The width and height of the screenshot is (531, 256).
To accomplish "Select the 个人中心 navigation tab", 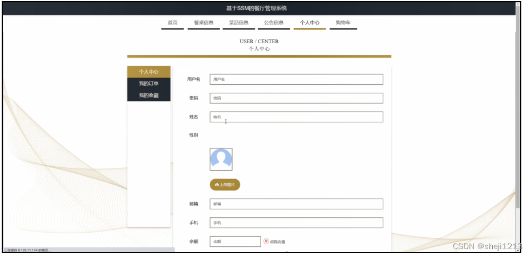I will 310,23.
